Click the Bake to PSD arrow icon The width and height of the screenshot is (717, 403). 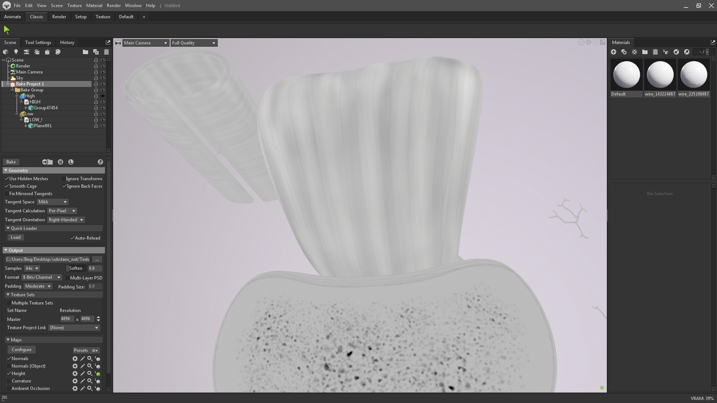pyautogui.click(x=47, y=162)
